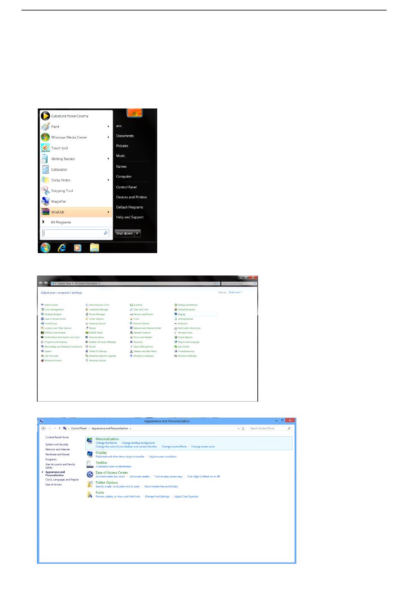Image resolution: width=408 pixels, height=606 pixels.
Task: Select Devices and Printers menu entry
Action: pyautogui.click(x=131, y=197)
